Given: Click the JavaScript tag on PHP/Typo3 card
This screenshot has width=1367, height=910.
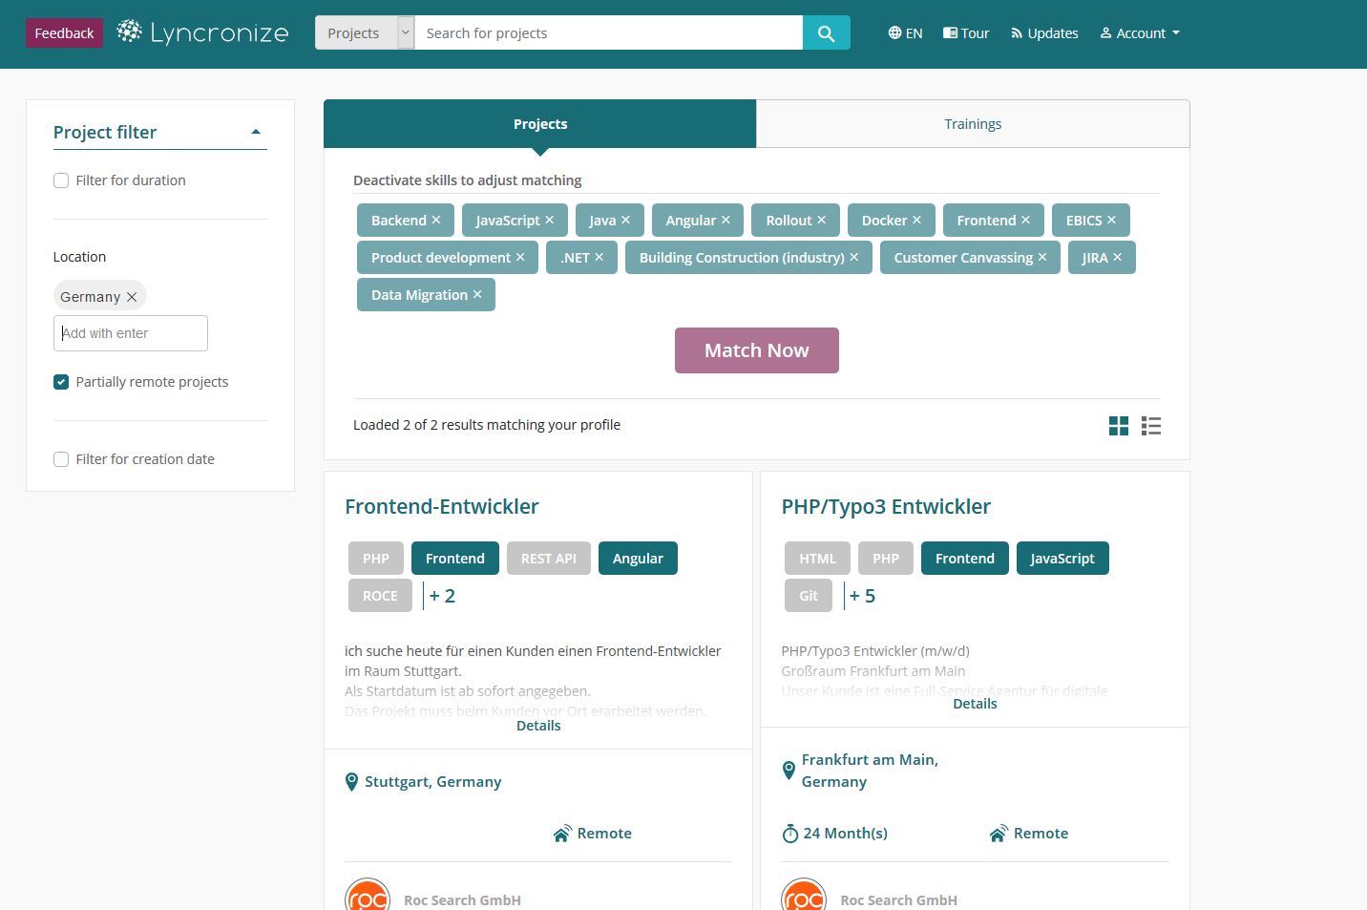Looking at the screenshot, I should 1062,559.
